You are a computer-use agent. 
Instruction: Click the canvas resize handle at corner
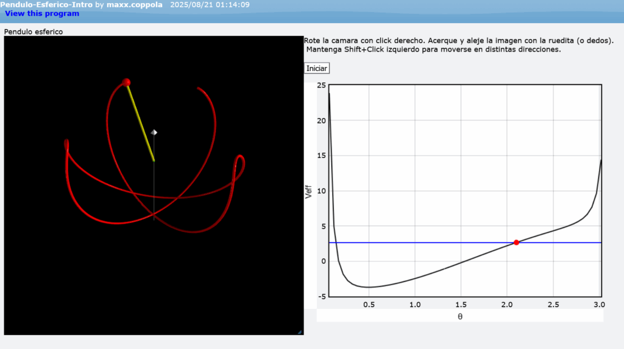(x=300, y=332)
